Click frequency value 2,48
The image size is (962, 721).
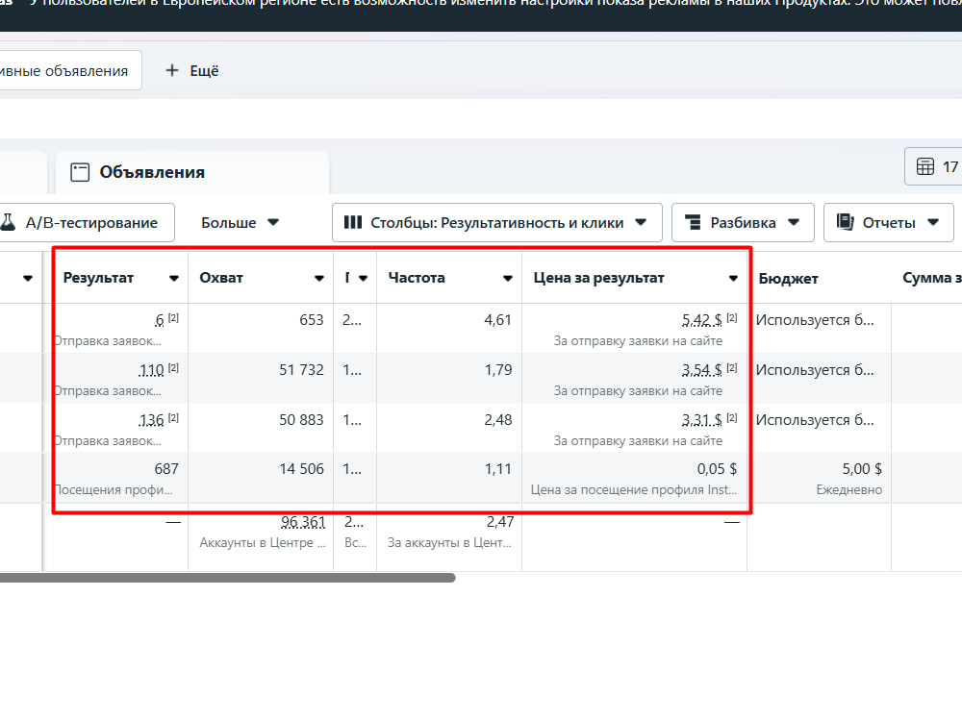tap(497, 420)
